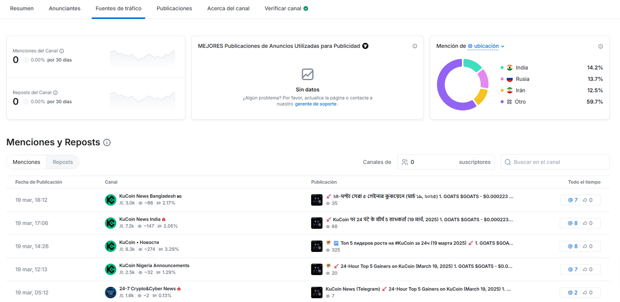This screenshot has width=620, height=302.
Task: Open KuCoin Nigeria Announcements channel link
Action: tap(154, 266)
